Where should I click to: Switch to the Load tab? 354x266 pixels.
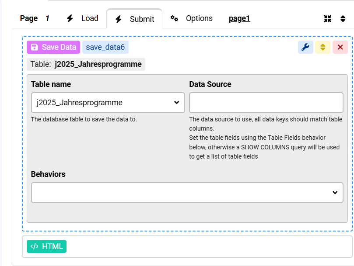point(82,18)
